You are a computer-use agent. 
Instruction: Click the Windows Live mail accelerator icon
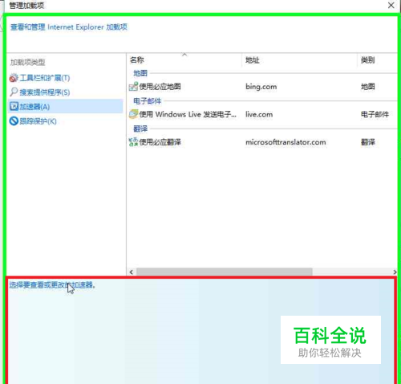pos(133,114)
